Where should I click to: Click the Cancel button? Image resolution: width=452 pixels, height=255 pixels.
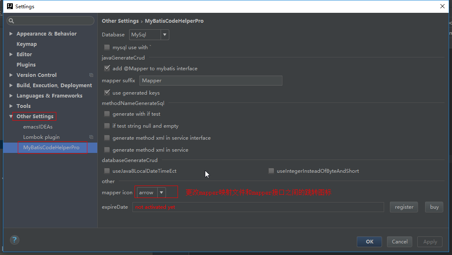(399, 242)
